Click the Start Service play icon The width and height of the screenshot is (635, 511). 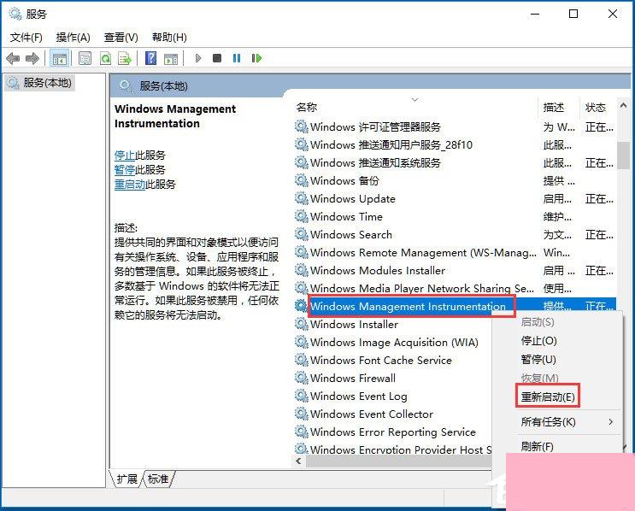coord(198,58)
